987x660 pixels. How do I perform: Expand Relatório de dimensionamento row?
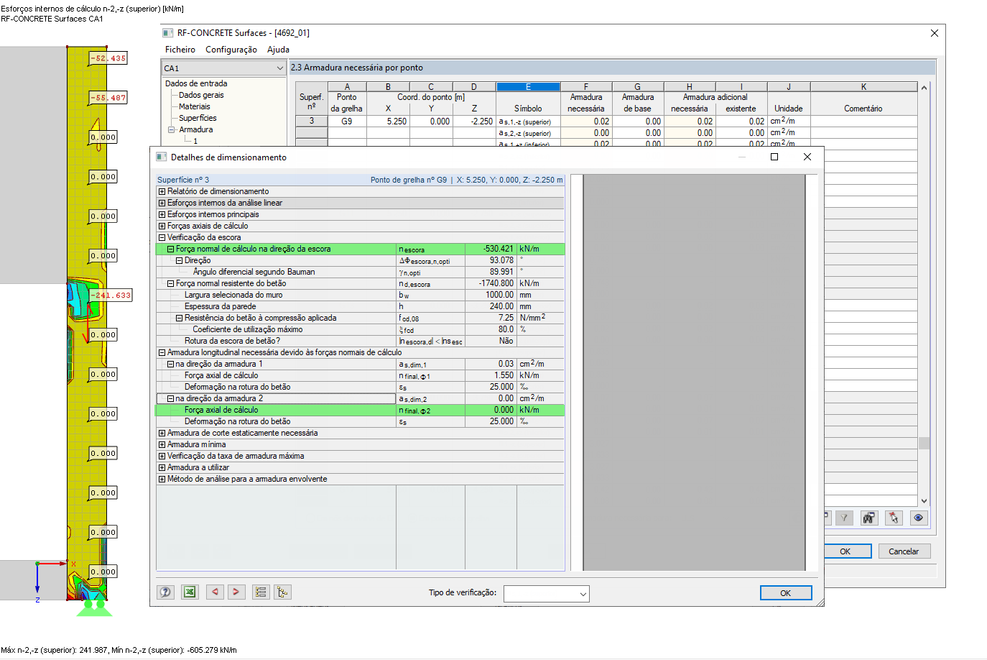pos(162,192)
